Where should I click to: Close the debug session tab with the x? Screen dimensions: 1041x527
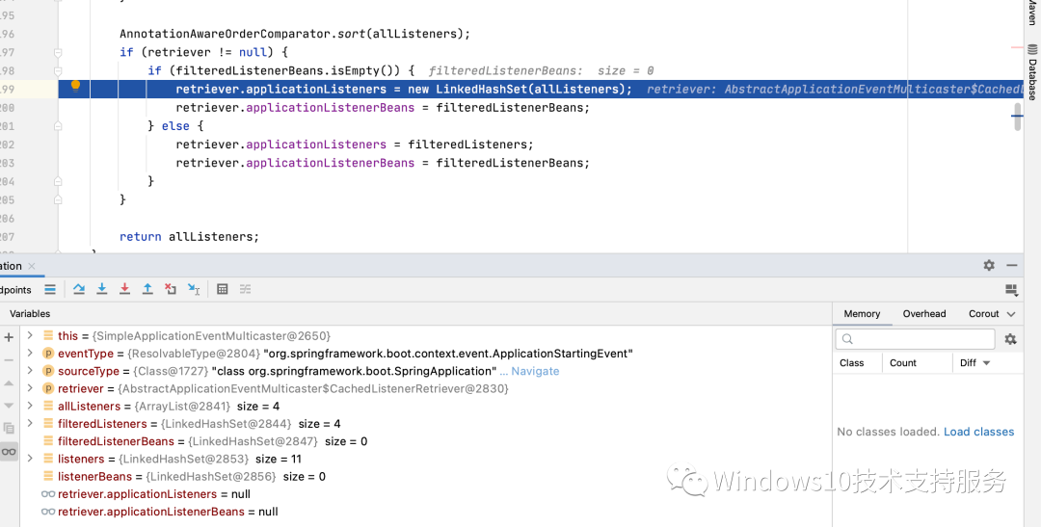(31, 266)
